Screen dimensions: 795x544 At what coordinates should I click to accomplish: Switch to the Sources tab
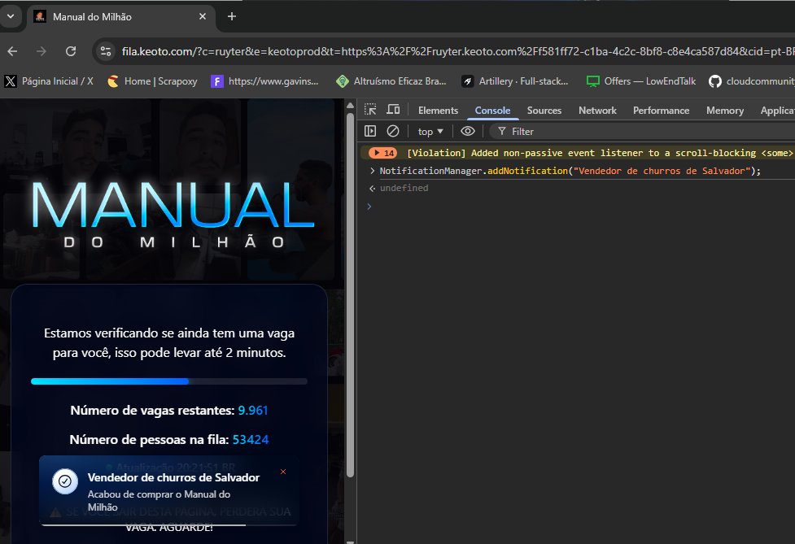pos(544,111)
